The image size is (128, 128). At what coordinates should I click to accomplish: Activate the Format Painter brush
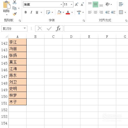15,14
